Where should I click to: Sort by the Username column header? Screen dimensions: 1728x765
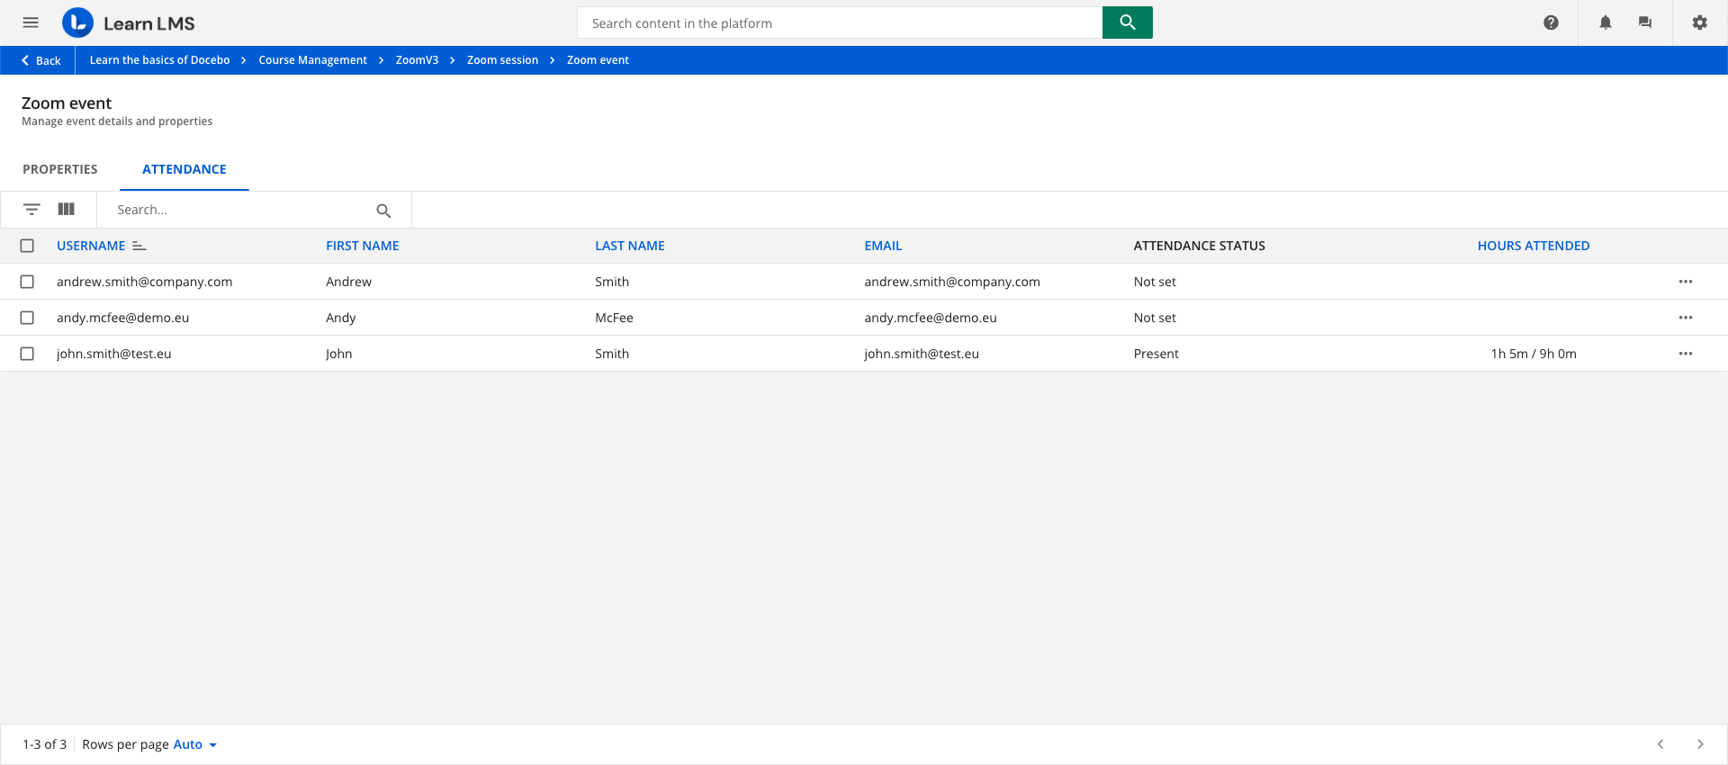point(91,246)
